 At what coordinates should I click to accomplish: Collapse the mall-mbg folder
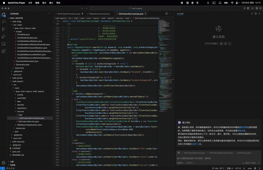click(x=17, y=21)
